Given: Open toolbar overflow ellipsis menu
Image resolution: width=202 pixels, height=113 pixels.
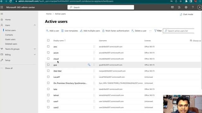Looking at the screenshot, I should pyautogui.click(x=150, y=31).
